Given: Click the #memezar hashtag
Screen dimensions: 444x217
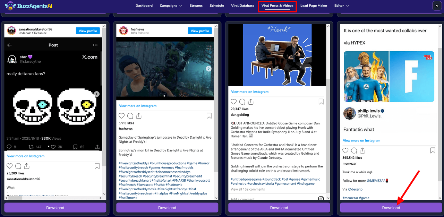Looking at the screenshot, I should click(350, 198).
